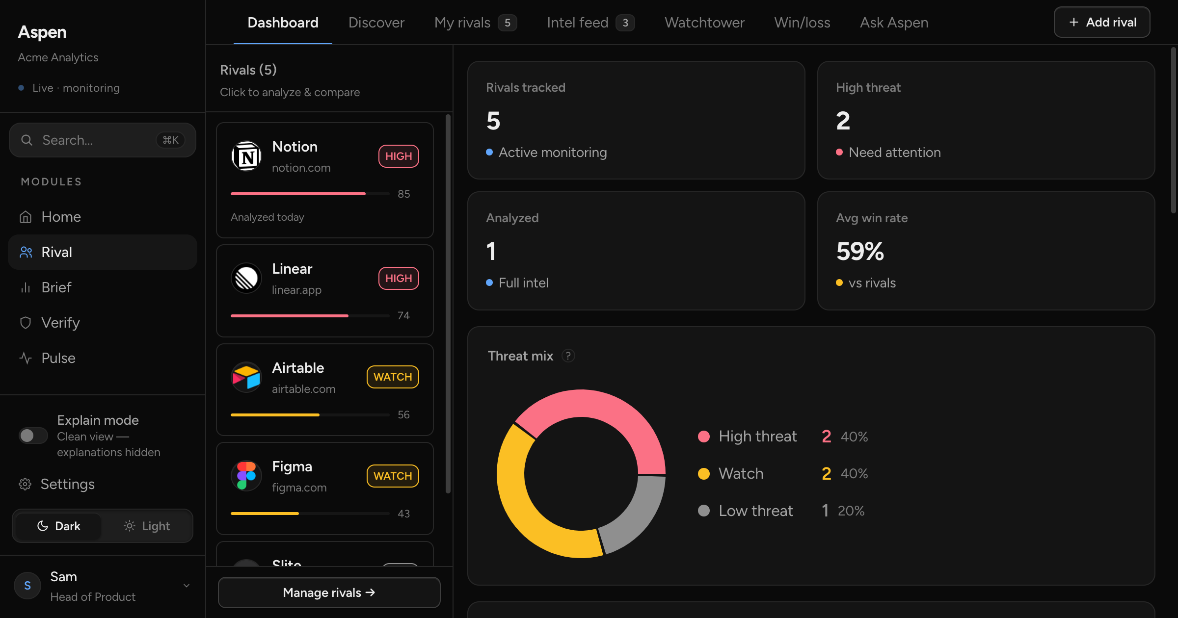The height and width of the screenshot is (618, 1178).
Task: Click the WATCH badge on Figma
Action: coord(393,476)
